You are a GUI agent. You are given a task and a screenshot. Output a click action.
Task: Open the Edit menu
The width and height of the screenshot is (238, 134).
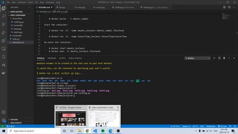(x=14, y=2)
